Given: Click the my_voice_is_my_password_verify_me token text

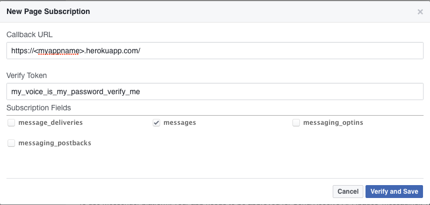Looking at the screenshot, I should click(76, 91).
